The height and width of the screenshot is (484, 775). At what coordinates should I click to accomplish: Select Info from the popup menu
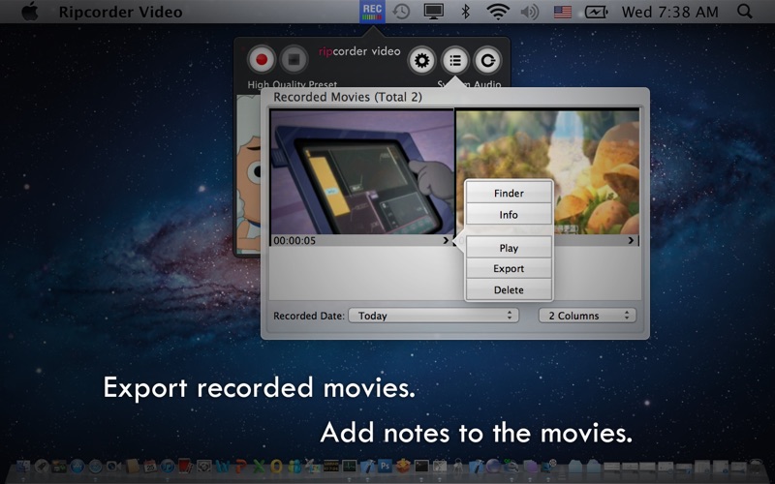point(509,215)
